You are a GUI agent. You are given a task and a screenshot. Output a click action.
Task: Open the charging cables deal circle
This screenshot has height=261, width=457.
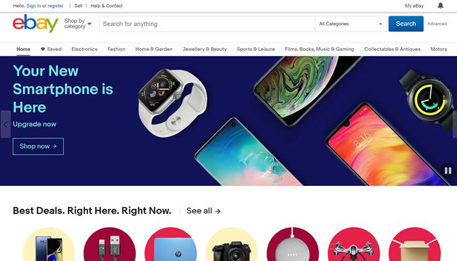110,244
